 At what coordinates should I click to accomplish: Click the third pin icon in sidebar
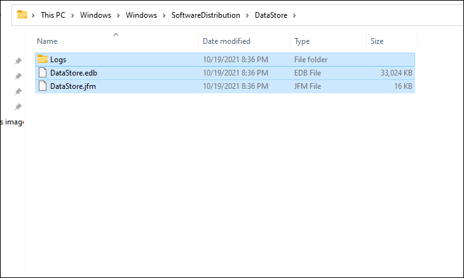click(18, 91)
